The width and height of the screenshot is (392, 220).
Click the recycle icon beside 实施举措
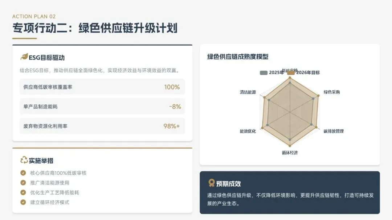pyautogui.click(x=24, y=160)
